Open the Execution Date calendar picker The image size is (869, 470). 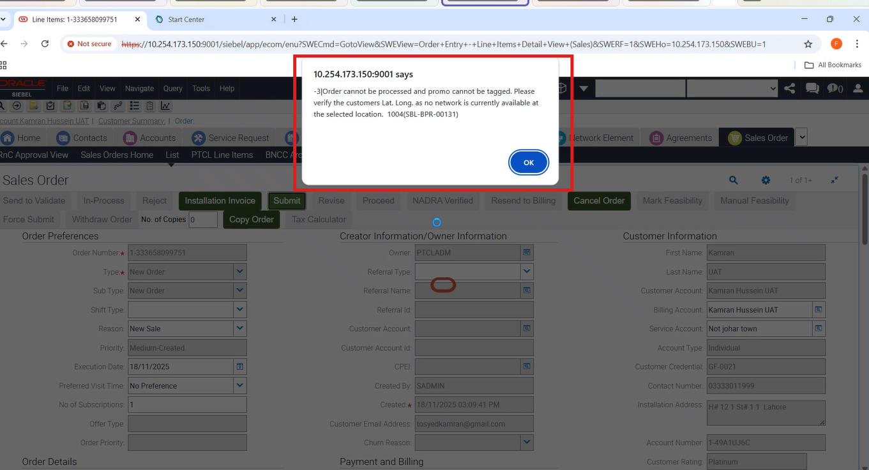(239, 367)
